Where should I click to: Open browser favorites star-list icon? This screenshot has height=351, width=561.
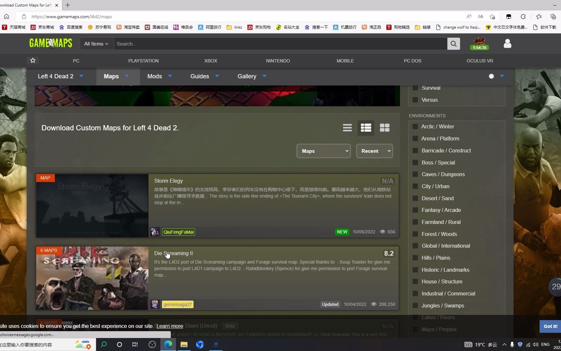pos(539,17)
